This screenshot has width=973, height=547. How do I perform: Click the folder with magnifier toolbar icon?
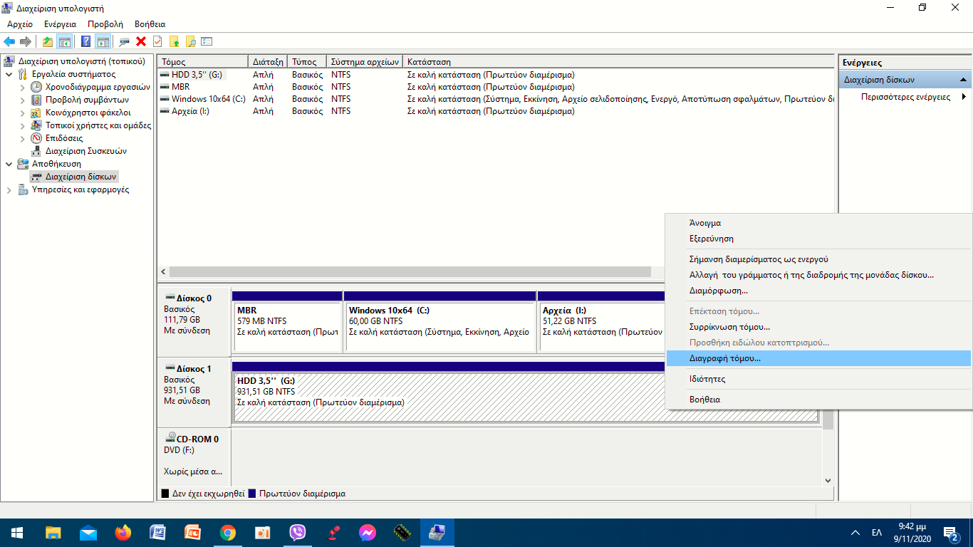tap(190, 41)
